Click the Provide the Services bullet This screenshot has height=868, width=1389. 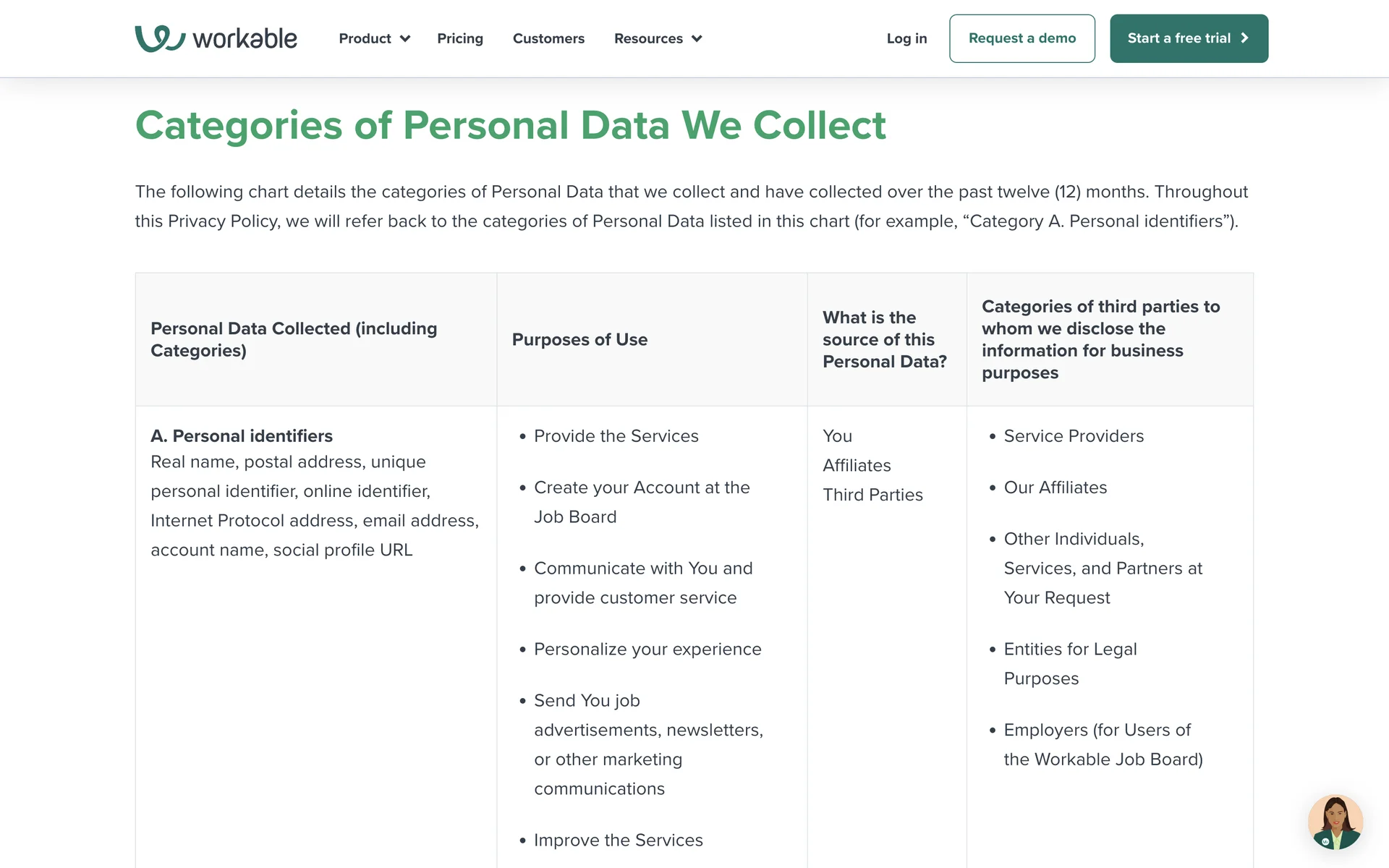coord(616,436)
